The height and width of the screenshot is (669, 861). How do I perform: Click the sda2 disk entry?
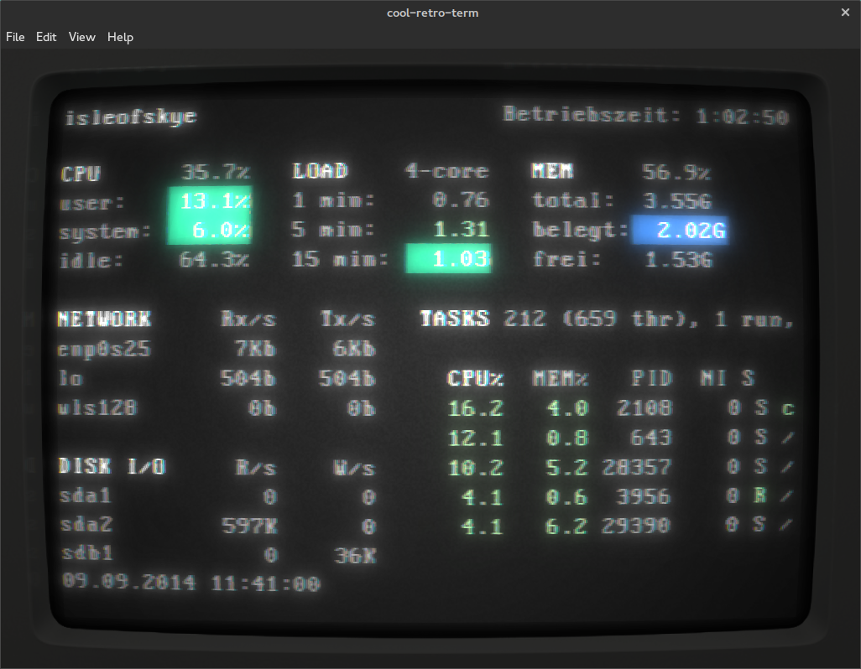click(86, 526)
